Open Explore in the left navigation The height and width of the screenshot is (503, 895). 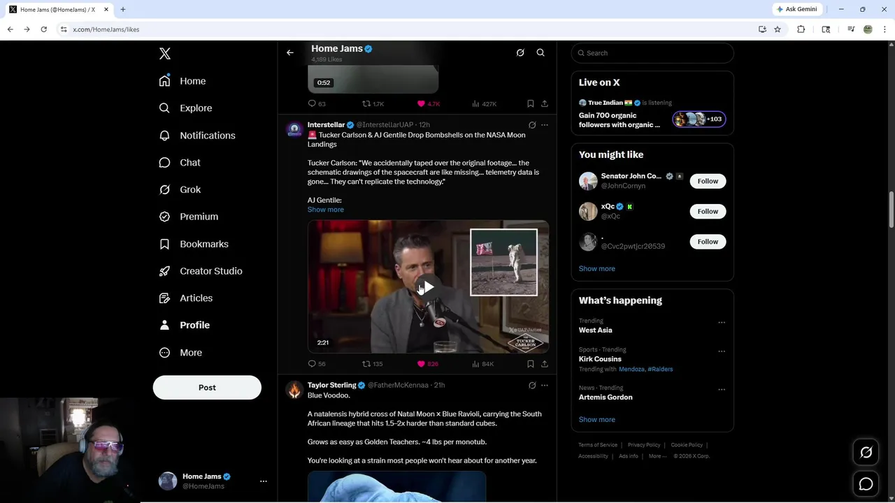185,108
